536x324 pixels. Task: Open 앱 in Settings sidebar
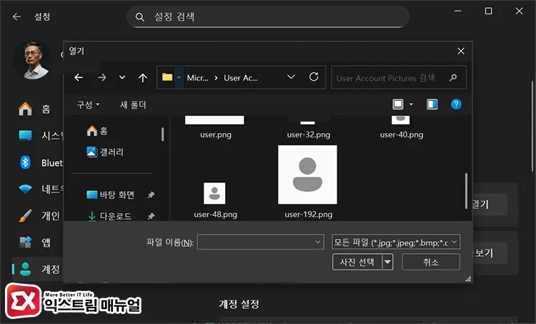(34, 242)
